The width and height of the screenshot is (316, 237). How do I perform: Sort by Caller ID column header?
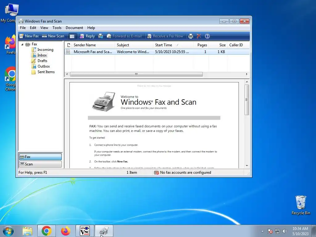point(239,45)
